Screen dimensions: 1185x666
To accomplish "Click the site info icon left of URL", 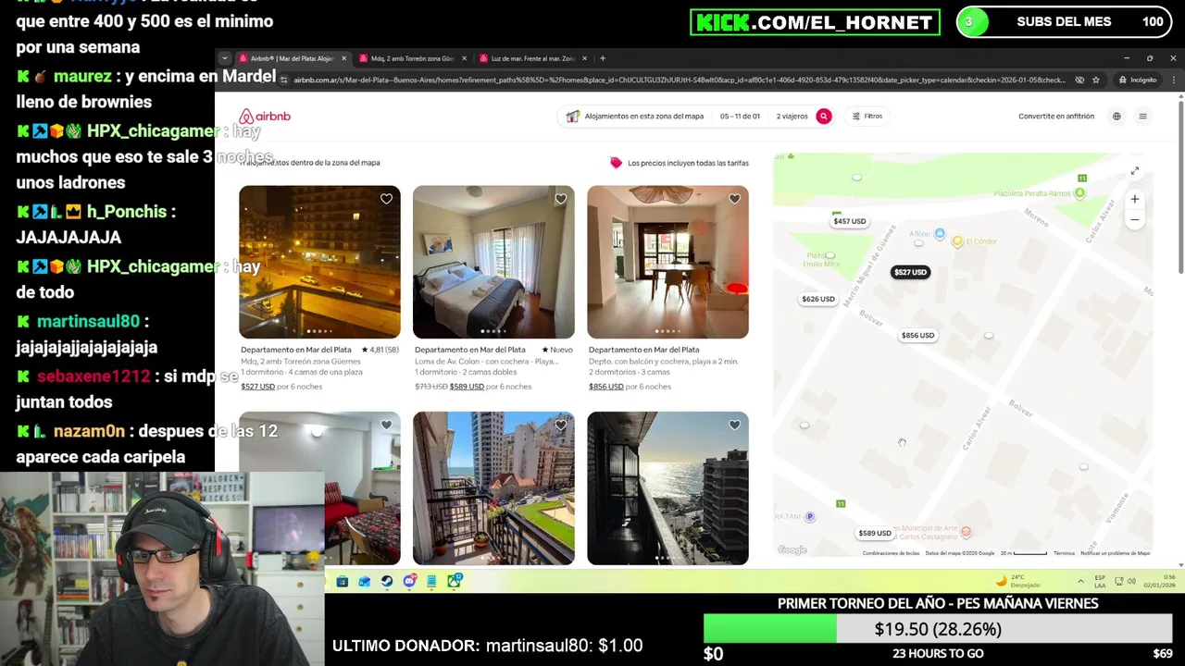I will pyautogui.click(x=284, y=80).
